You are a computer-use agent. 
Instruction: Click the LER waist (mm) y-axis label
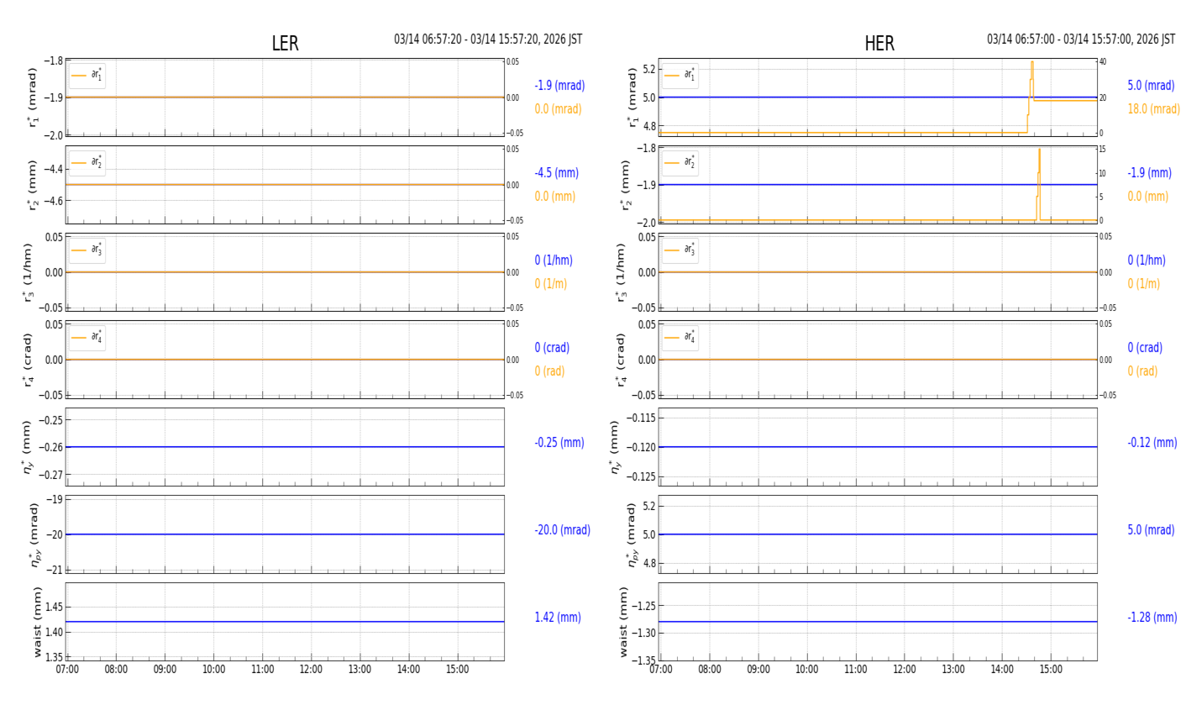[x=37, y=622]
